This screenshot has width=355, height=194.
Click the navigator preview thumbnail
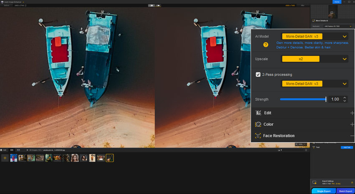(333, 11)
